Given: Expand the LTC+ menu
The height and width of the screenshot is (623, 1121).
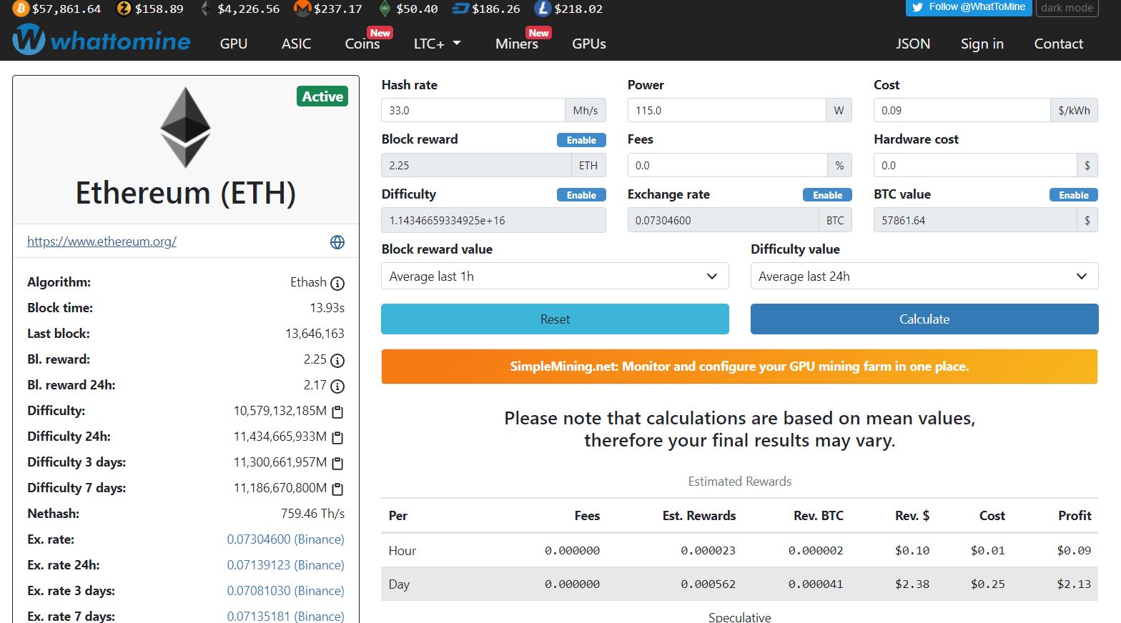Looking at the screenshot, I should (438, 44).
